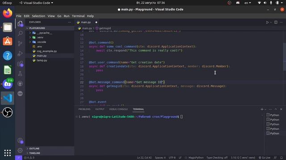Image resolution: width=286 pixels, height=160 pixels.
Task: Open OBS Studio from the dock
Action: click(8, 112)
